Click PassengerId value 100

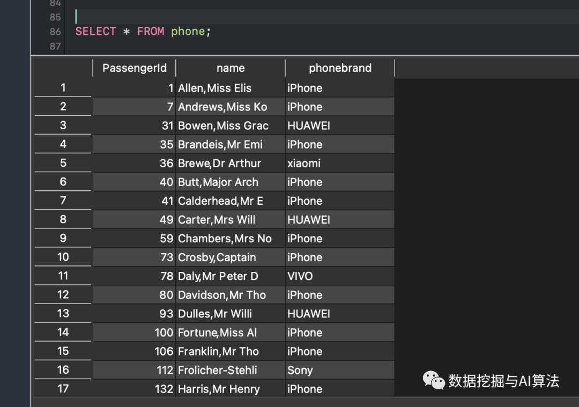(x=135, y=333)
